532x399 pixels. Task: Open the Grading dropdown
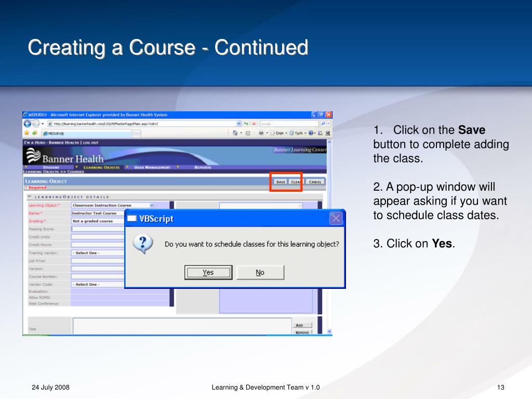98,221
